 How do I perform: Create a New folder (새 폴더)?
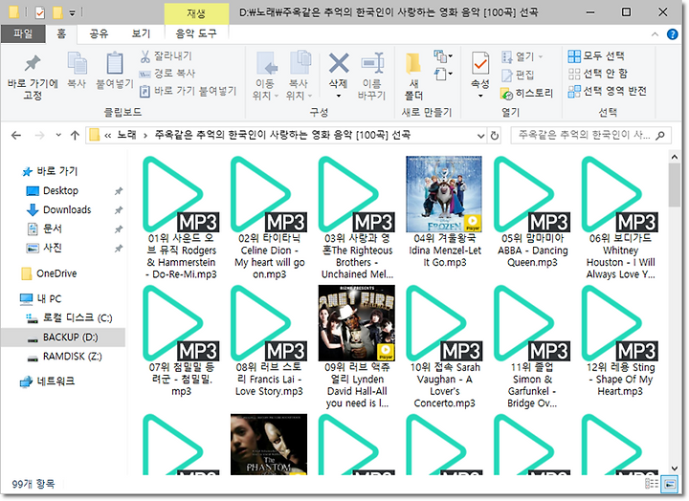coord(413,76)
